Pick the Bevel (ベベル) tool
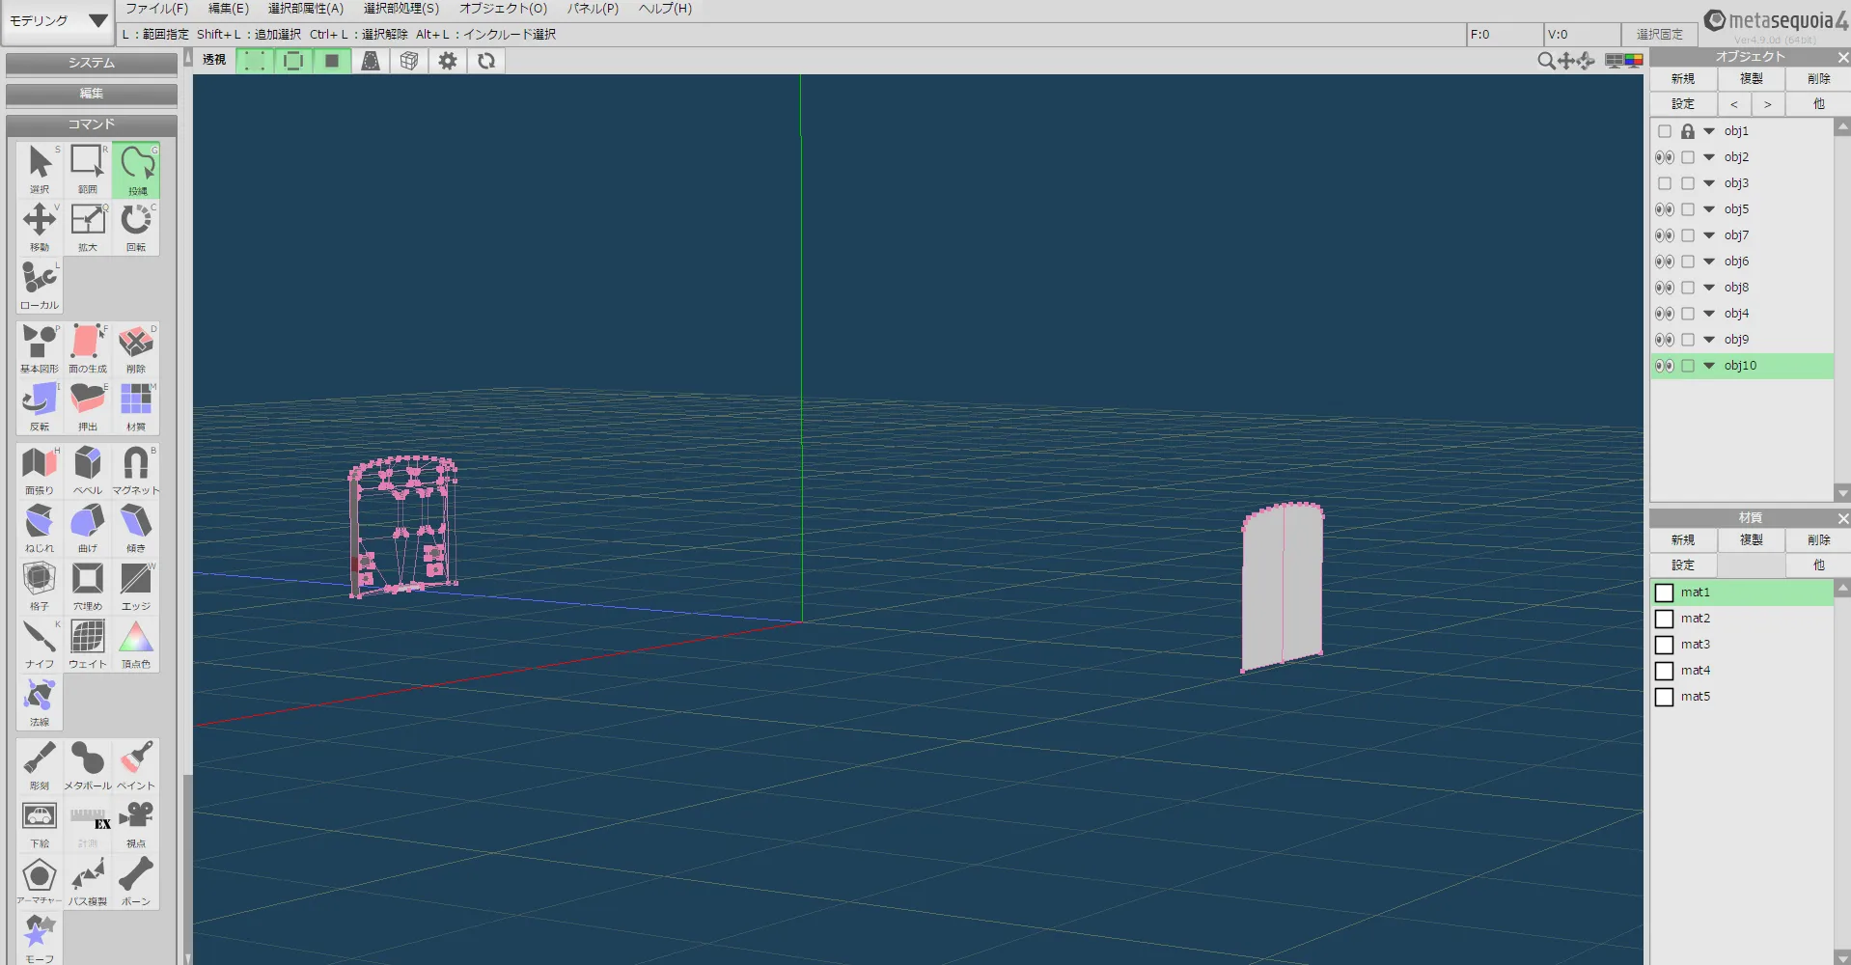The image size is (1851, 965). tap(88, 469)
